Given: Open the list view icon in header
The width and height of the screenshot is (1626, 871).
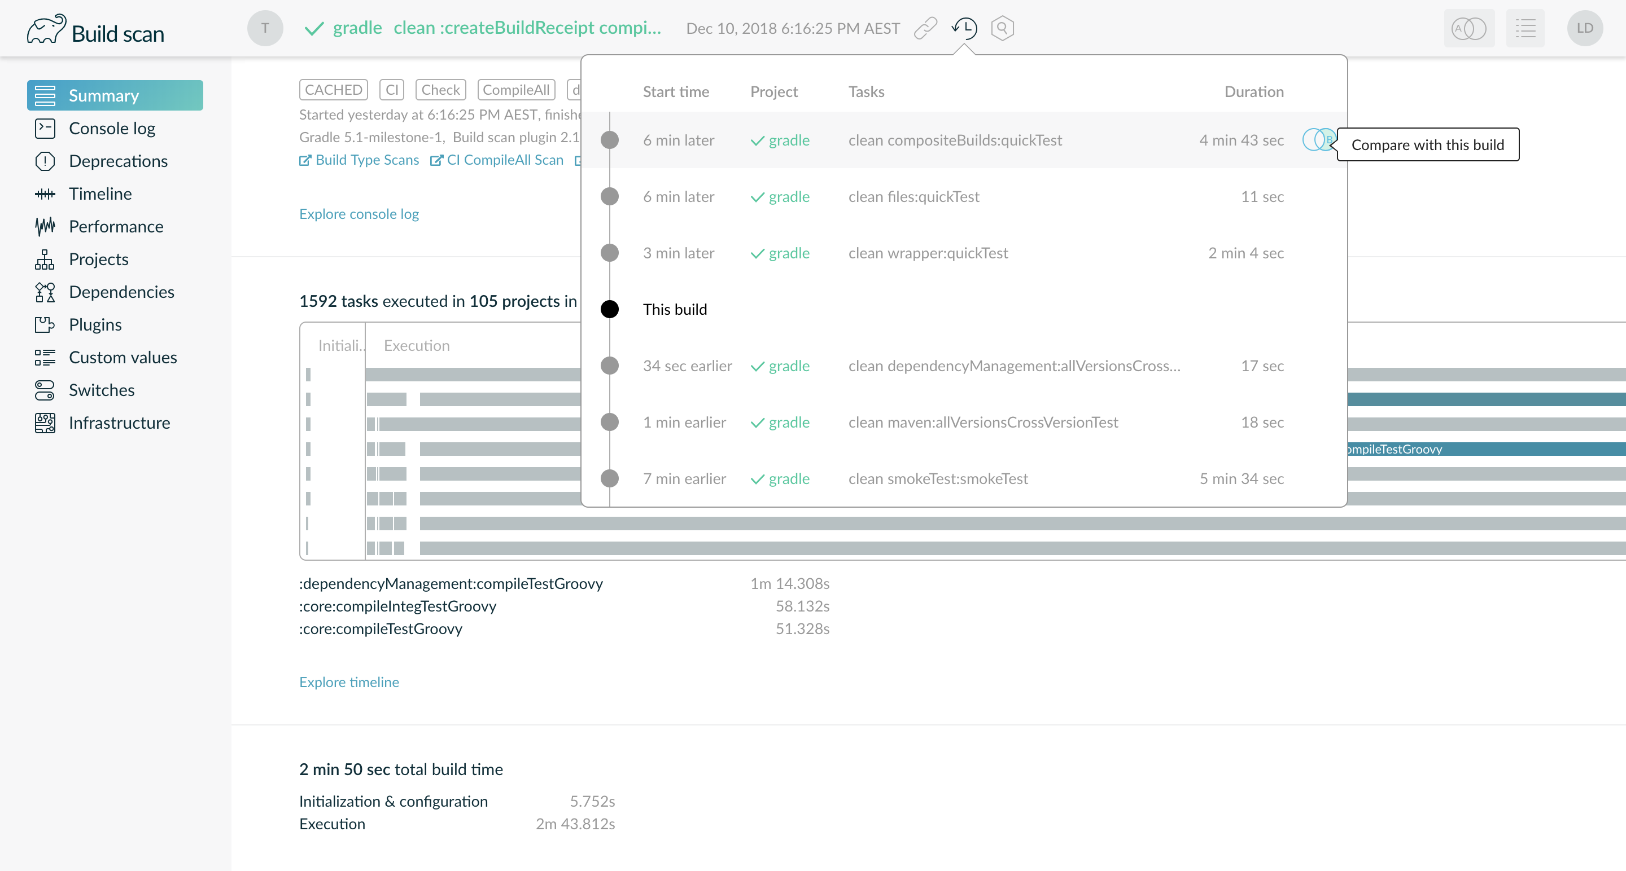Looking at the screenshot, I should (1525, 28).
